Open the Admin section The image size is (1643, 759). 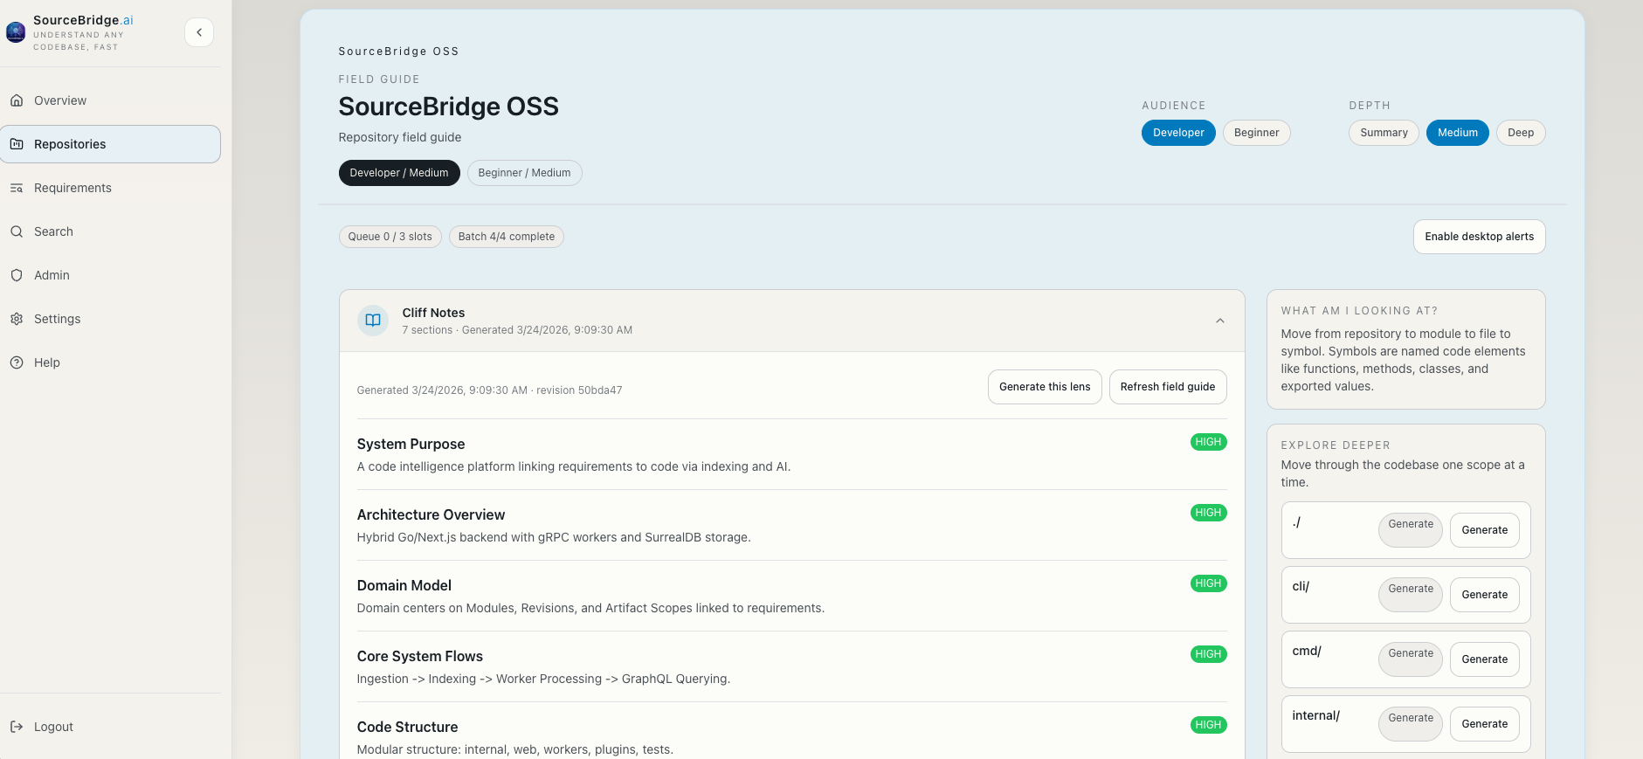[x=110, y=275]
